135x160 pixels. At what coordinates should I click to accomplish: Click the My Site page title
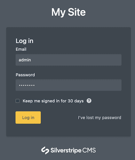click(68, 12)
